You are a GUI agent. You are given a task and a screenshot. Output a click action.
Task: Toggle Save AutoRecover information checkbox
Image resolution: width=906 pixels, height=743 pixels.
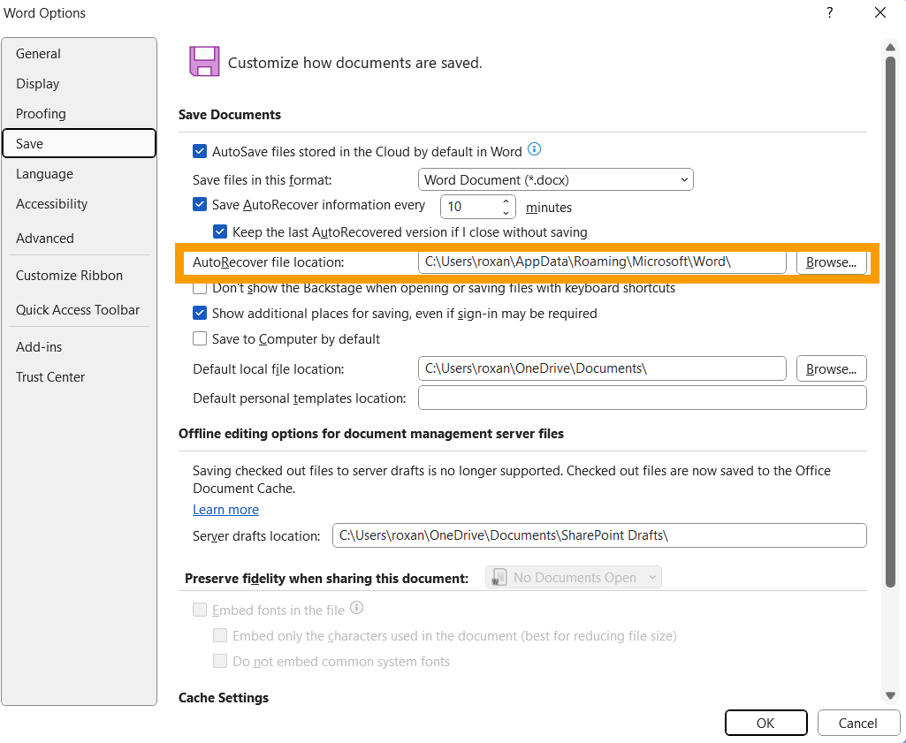click(200, 205)
